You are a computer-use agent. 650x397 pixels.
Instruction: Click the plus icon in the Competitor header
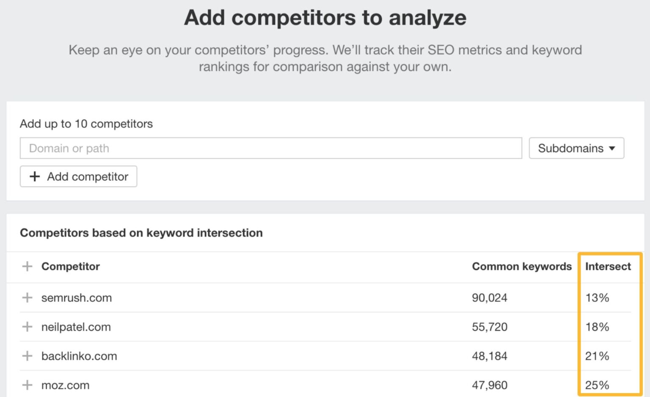pyautogui.click(x=27, y=267)
